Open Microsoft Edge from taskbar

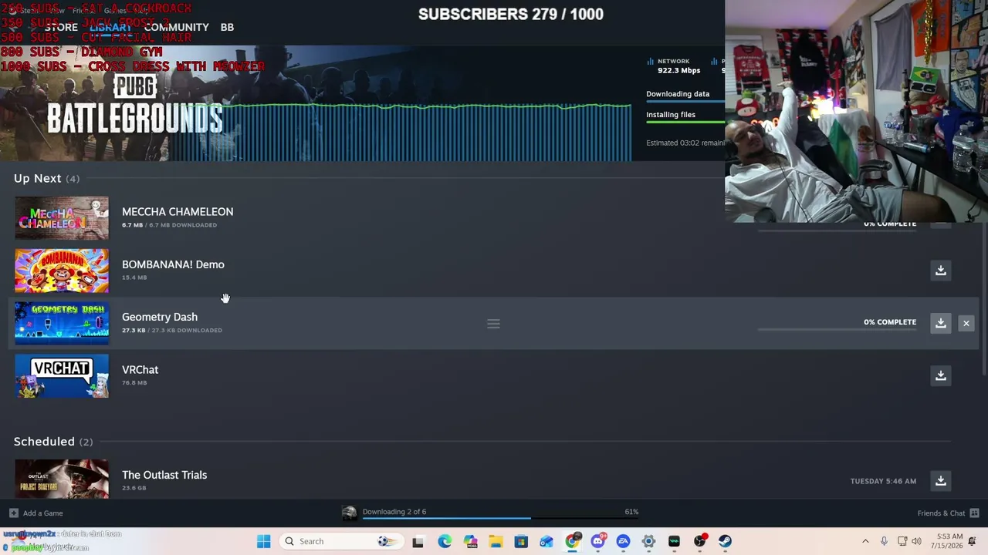click(445, 541)
